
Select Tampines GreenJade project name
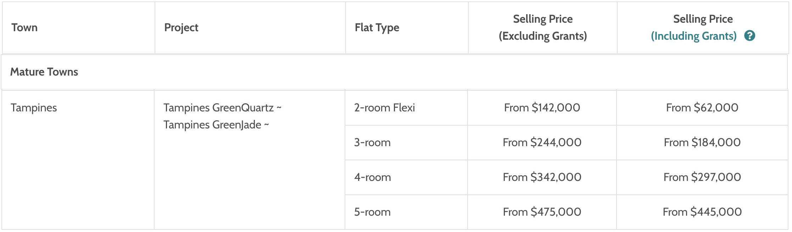pos(212,125)
